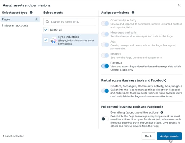Click the Hype Industries page name
Image resolution: width=185 pixels, height=143 pixels.
(68, 37)
